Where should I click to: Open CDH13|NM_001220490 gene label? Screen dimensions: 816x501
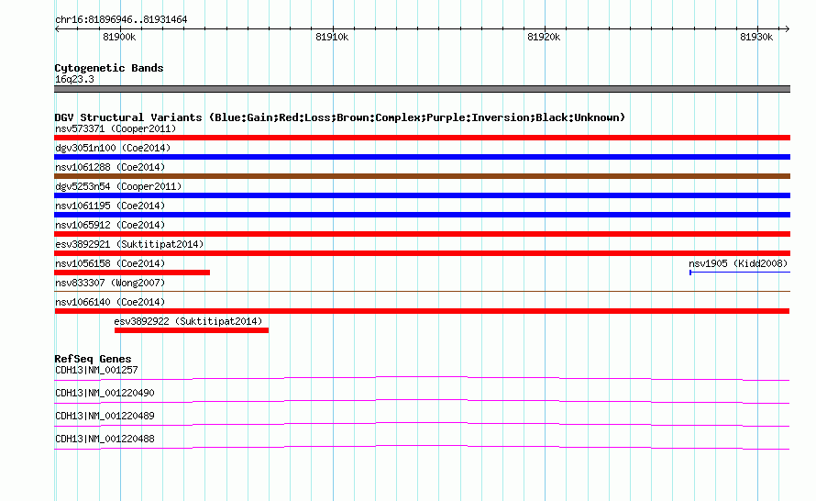105,394
